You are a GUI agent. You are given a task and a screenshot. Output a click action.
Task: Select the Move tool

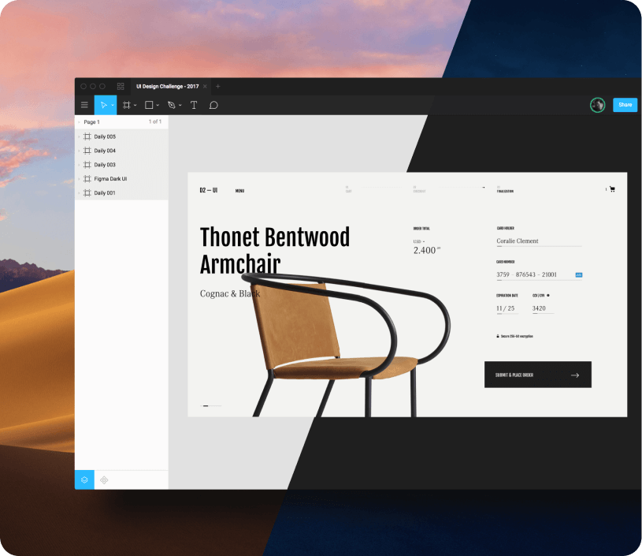(x=103, y=105)
